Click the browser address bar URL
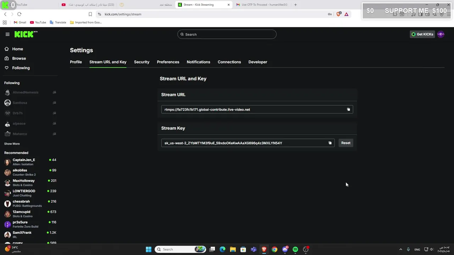 (x=123, y=14)
